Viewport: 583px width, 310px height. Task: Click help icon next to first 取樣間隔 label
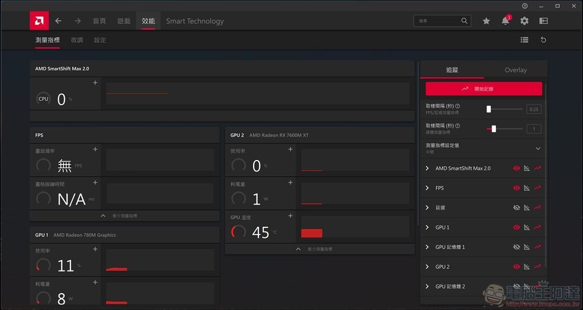pos(458,106)
